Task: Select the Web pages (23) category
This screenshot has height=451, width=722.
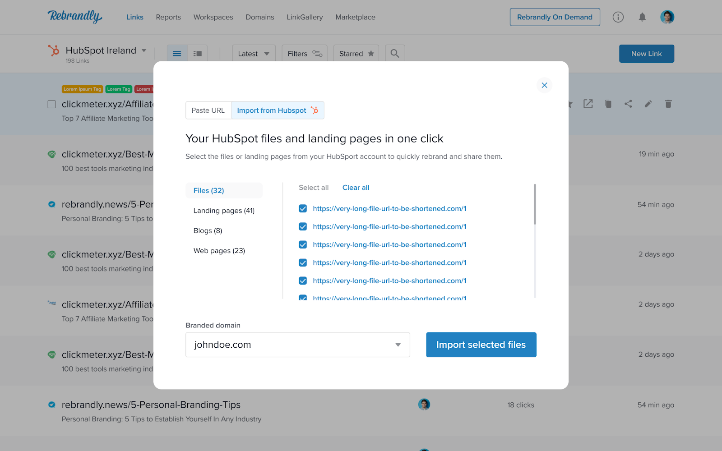Action: coord(219,251)
